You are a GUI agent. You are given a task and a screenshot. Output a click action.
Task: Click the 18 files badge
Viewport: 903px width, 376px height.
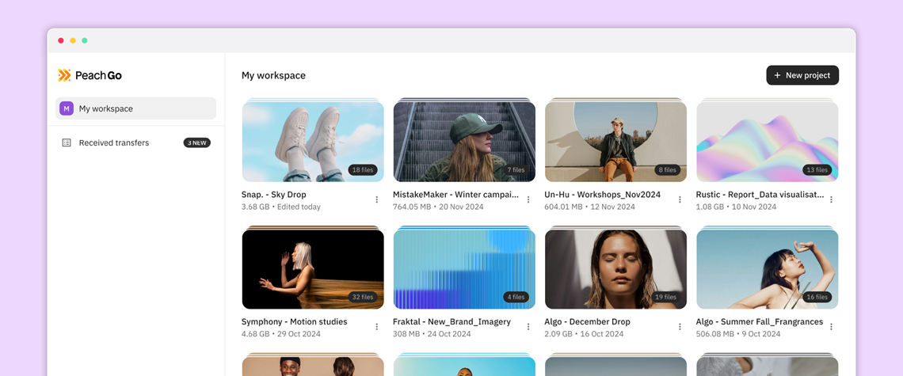click(x=363, y=170)
